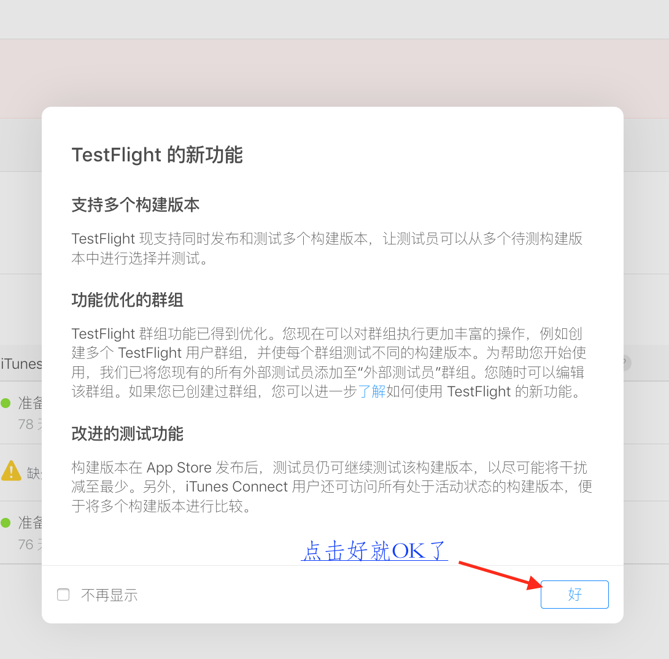This screenshot has height=659, width=669.
Task: Click the '点击好就OK了' underlined text
Action: [x=374, y=550]
